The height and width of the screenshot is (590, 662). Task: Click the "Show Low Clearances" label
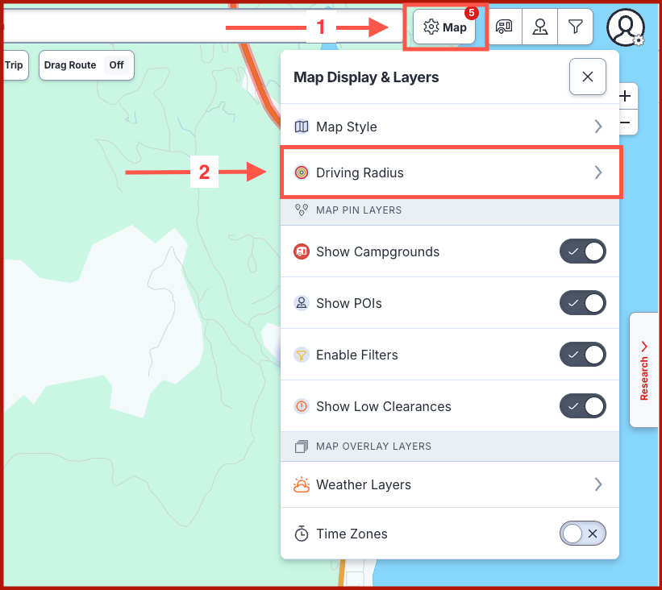click(x=383, y=406)
